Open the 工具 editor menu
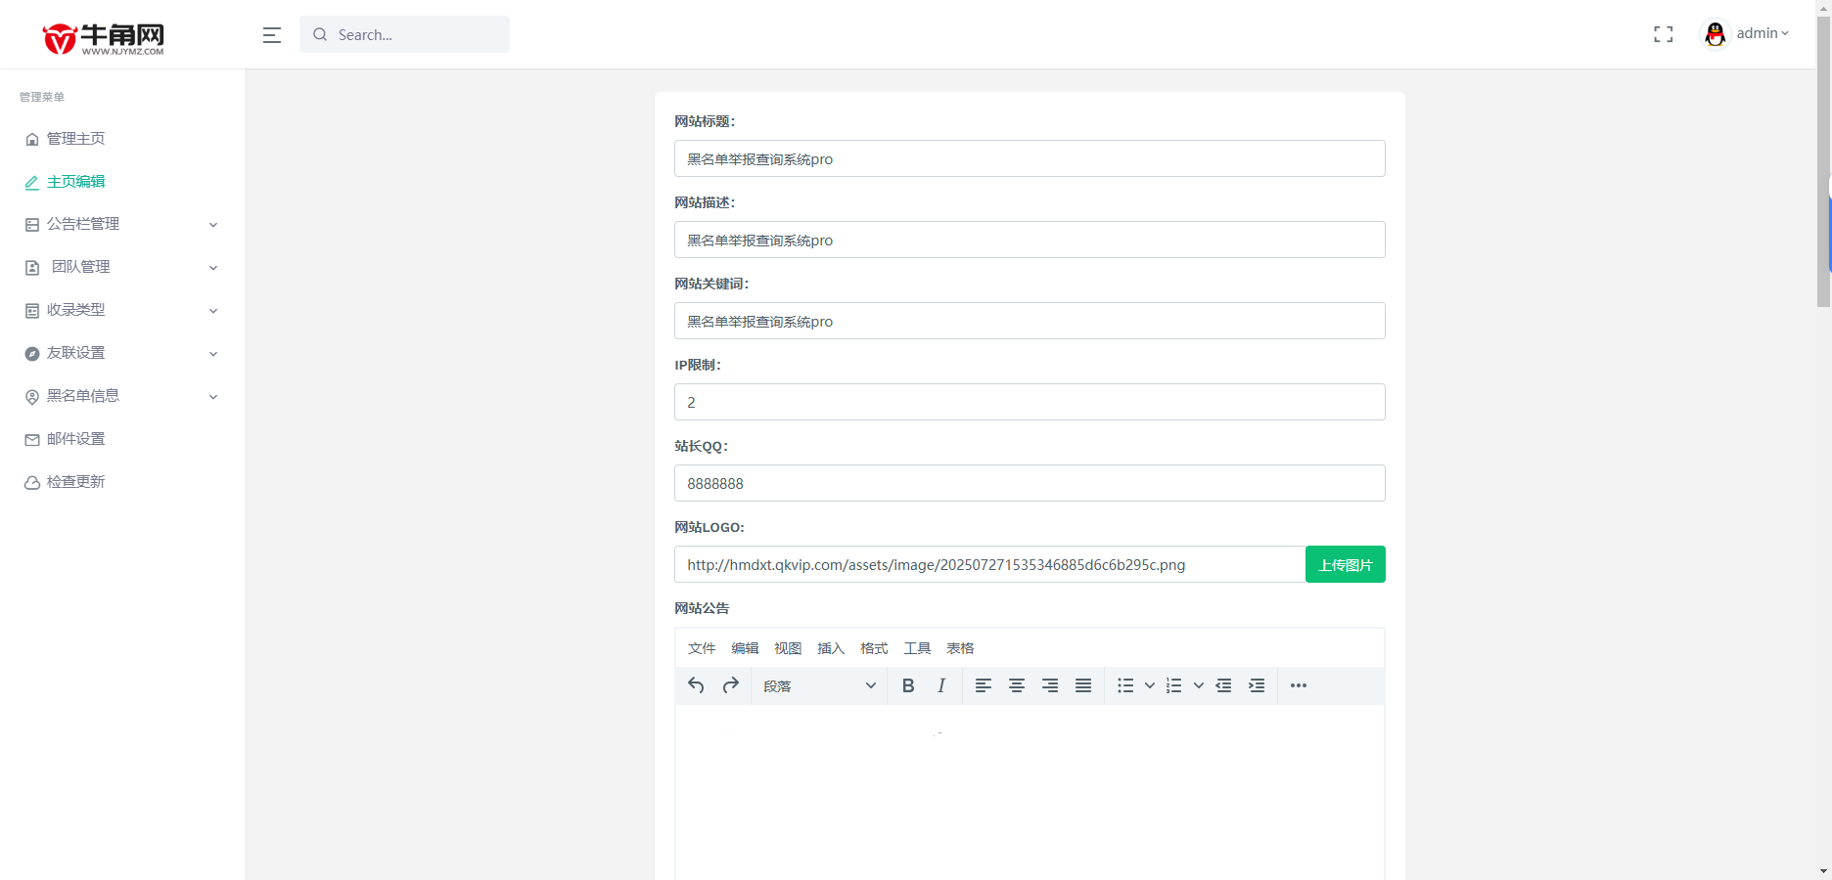Viewport: 1832px width, 880px height. point(917,648)
